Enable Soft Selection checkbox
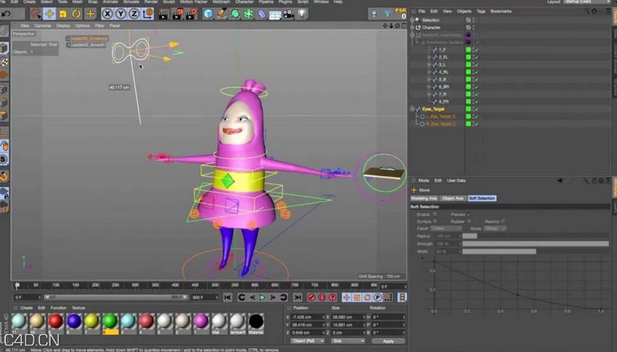The image size is (617, 352). (434, 214)
